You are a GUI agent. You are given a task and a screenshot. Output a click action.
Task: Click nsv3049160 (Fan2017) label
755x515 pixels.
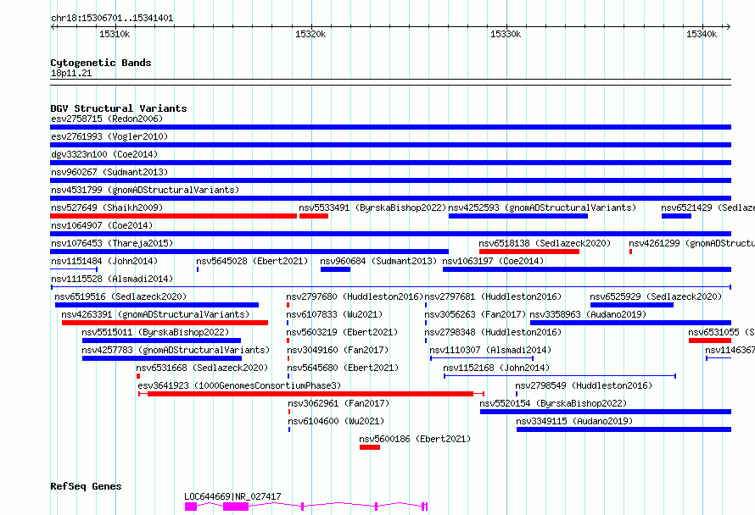click(338, 350)
